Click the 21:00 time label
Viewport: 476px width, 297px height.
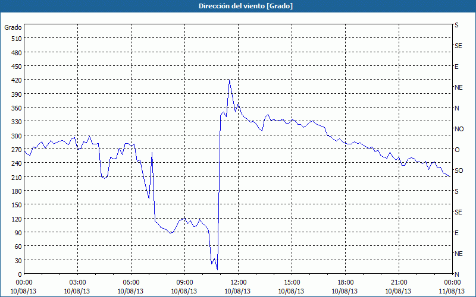click(x=399, y=283)
